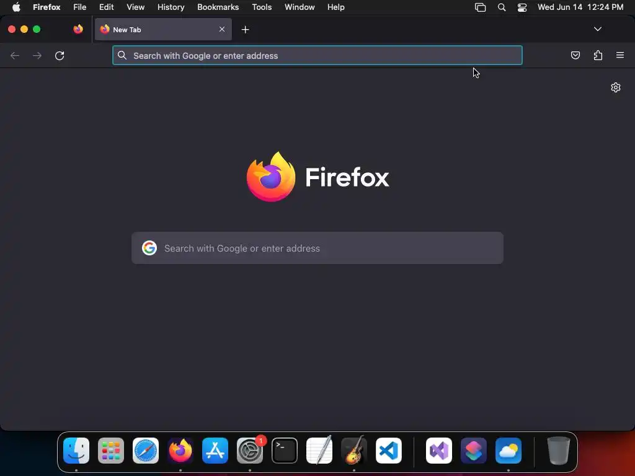This screenshot has width=635, height=476.
Task: Open the Bookmarks menu
Action: (x=218, y=7)
